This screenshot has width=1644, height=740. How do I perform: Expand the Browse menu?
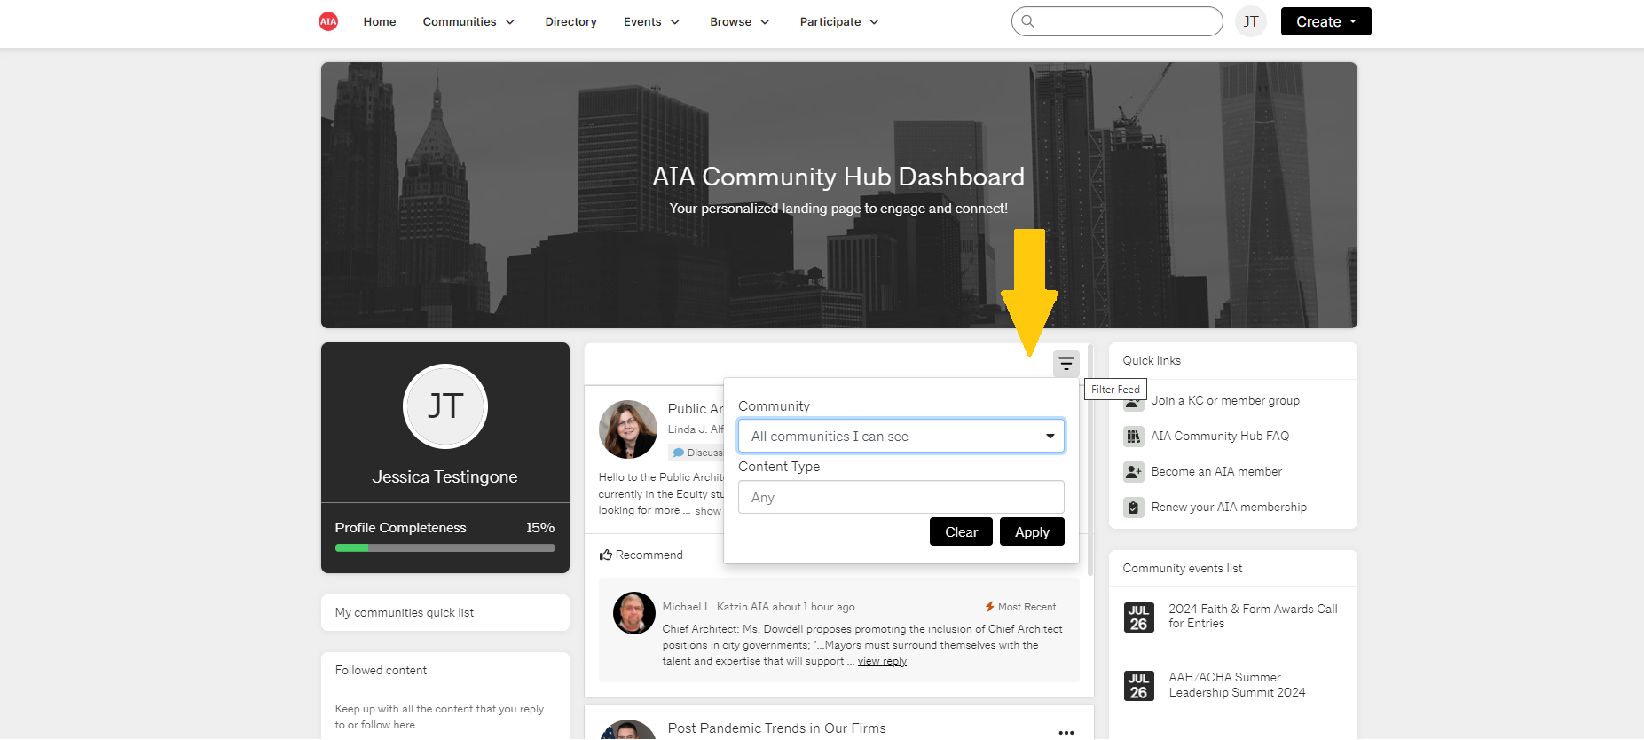740,21
